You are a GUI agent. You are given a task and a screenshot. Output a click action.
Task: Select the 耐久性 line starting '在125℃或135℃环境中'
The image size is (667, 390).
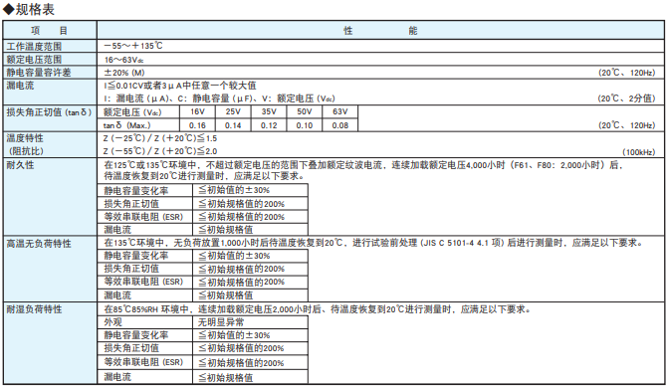(364, 165)
